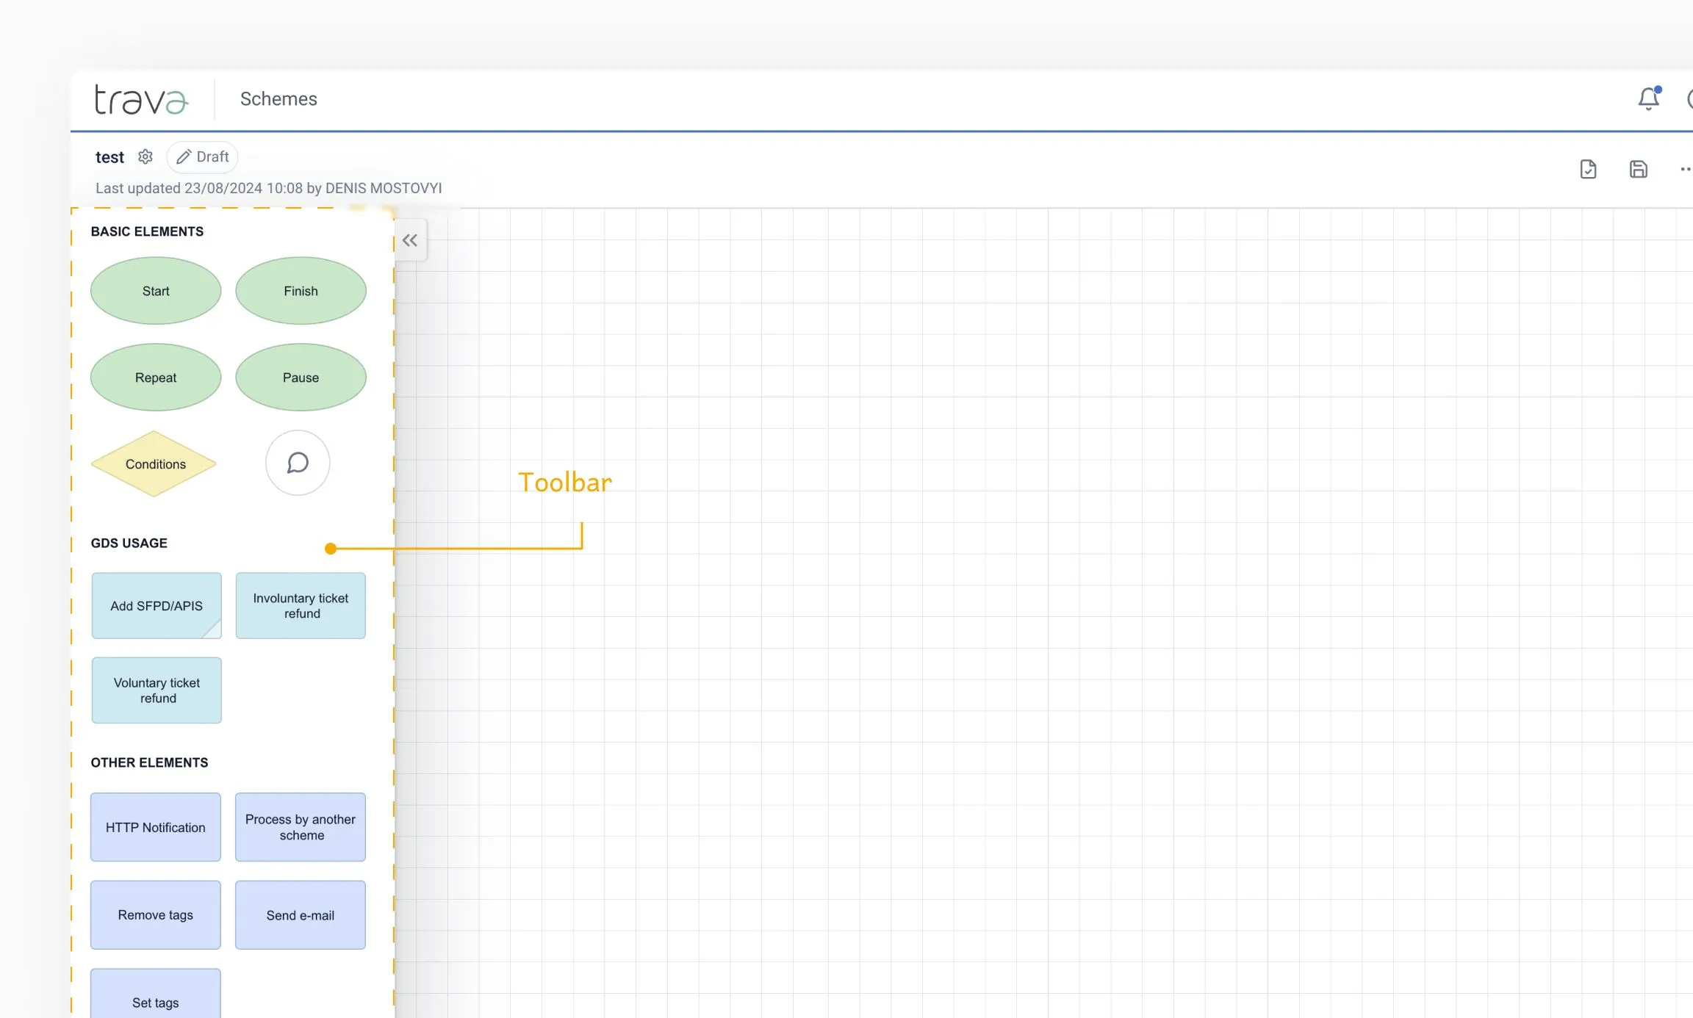Open the Schemes menu item
This screenshot has height=1018, width=1693.
tap(278, 99)
